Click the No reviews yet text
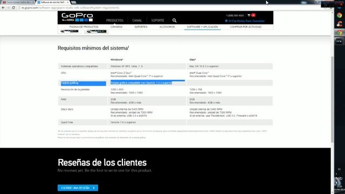Screen dimensions: 345x194 click(x=105, y=170)
